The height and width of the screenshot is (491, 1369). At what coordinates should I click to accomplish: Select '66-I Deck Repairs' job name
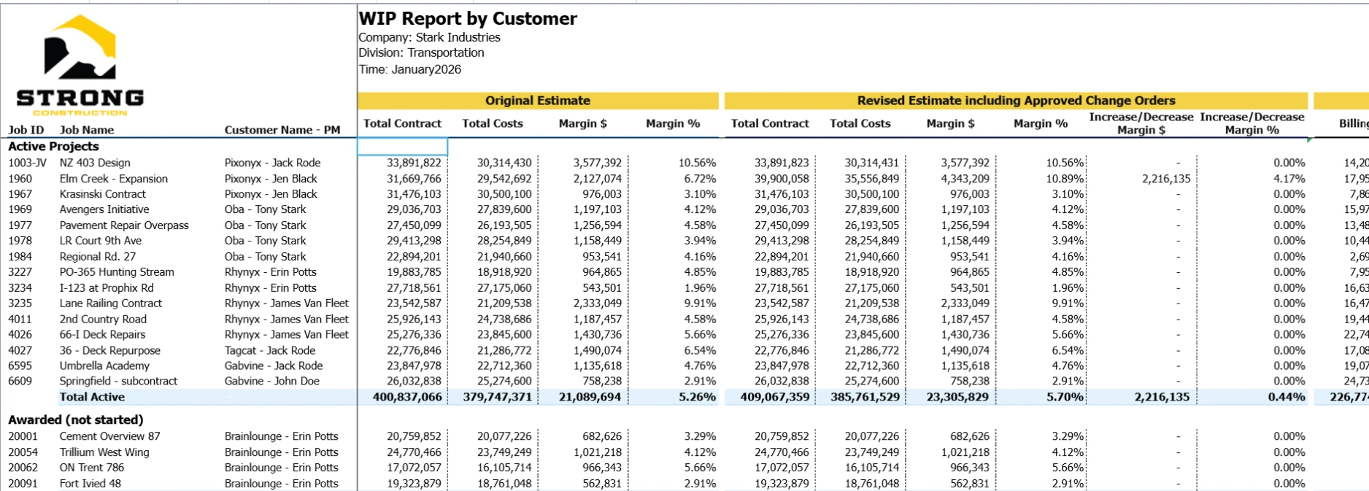click(x=102, y=335)
